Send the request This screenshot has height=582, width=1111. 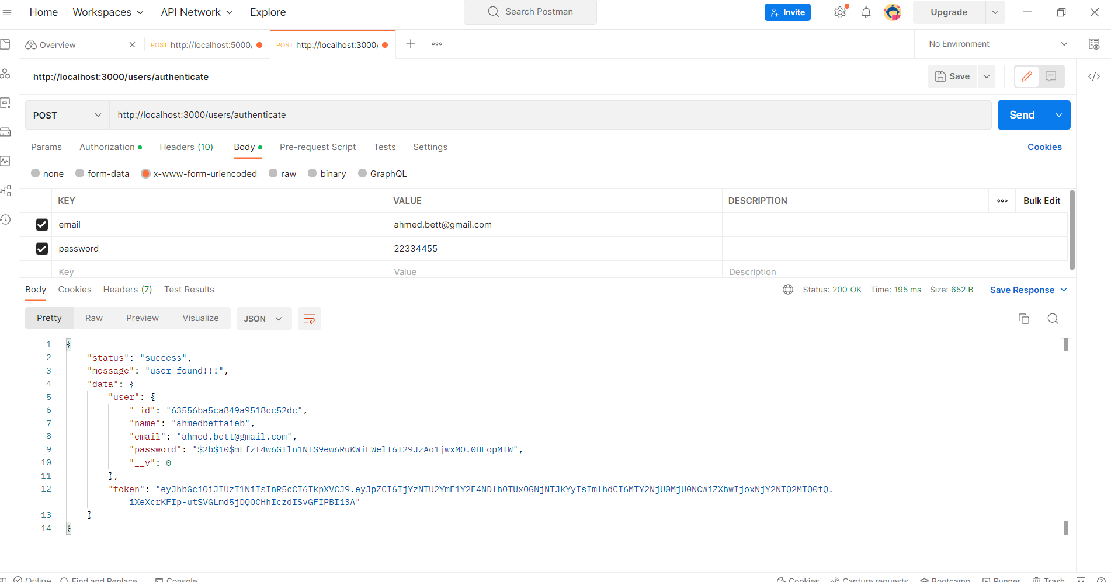coord(1022,115)
